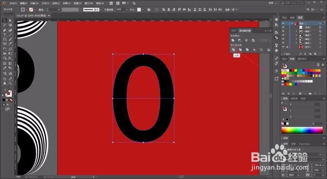Screen dimensions: 327x179
Task: Click the Trim pathfinder button
Action: [240, 50]
